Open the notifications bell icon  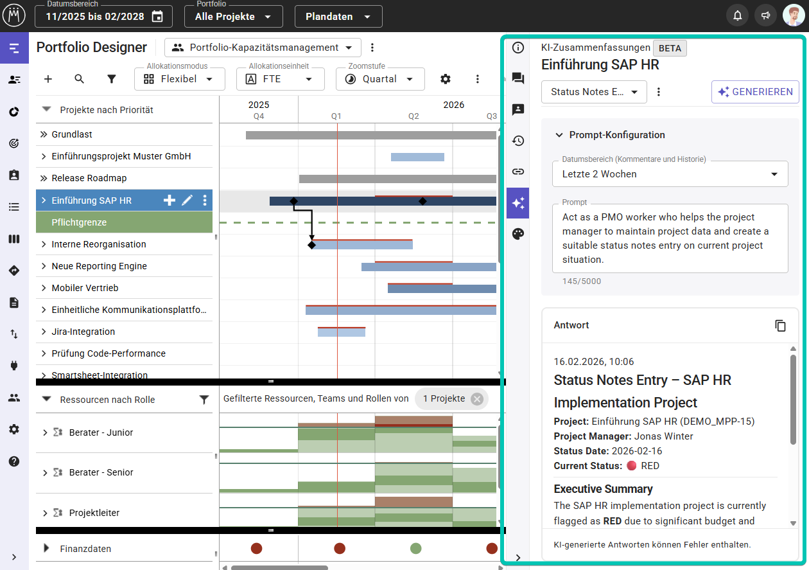tap(738, 16)
